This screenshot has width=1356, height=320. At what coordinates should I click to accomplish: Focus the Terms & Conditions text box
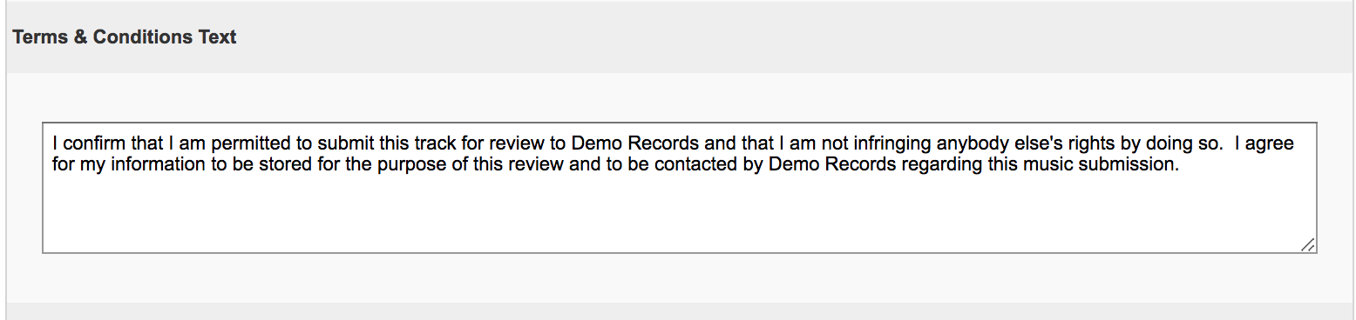coord(680,188)
